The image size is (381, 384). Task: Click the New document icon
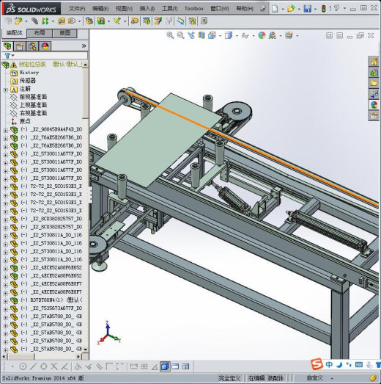[275, 9]
